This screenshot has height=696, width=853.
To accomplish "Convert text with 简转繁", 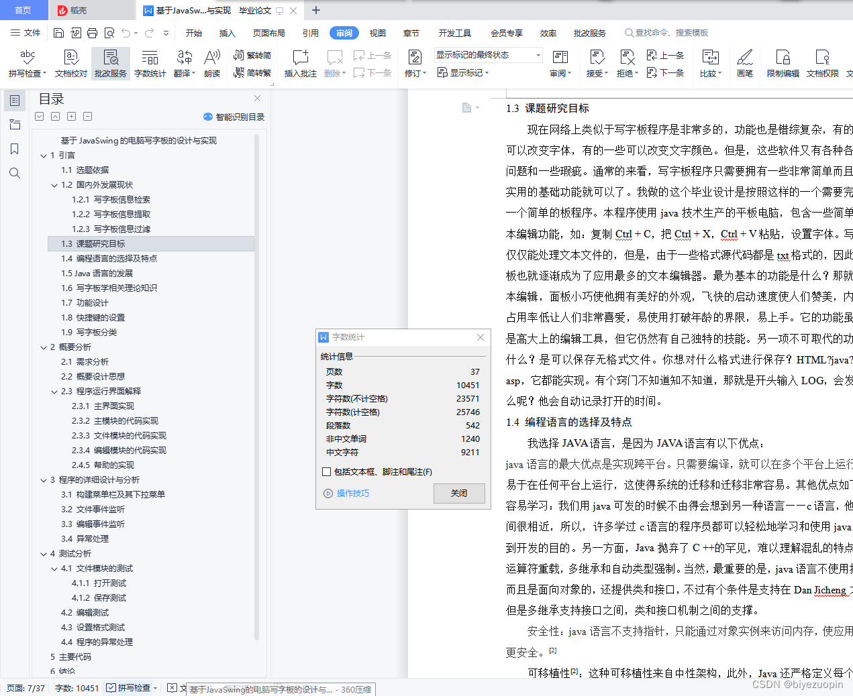I will (x=252, y=72).
